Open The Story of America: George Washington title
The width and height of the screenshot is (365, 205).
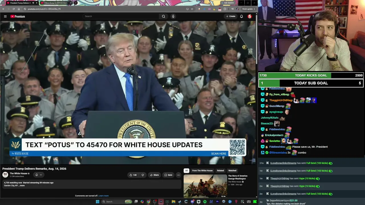(x=238, y=177)
